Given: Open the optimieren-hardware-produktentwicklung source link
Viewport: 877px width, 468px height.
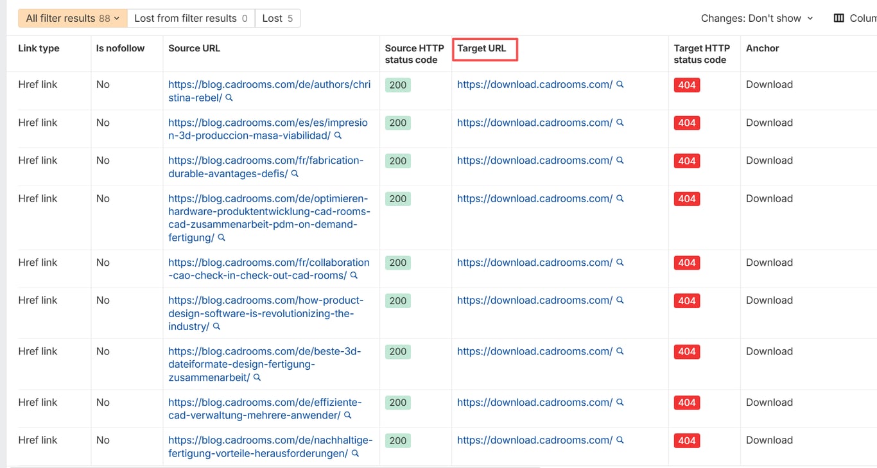Looking at the screenshot, I should (x=269, y=218).
